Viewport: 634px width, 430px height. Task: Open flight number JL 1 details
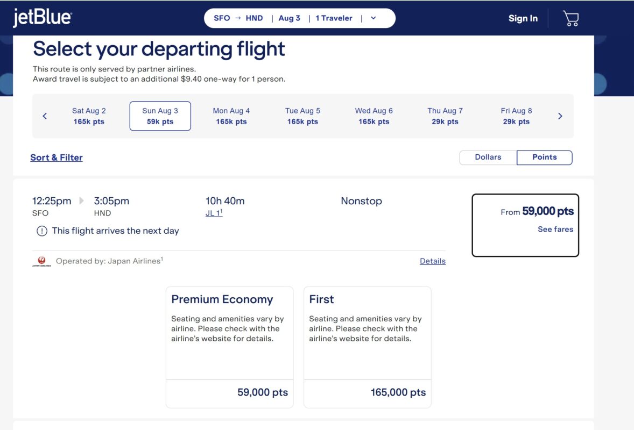(x=214, y=212)
